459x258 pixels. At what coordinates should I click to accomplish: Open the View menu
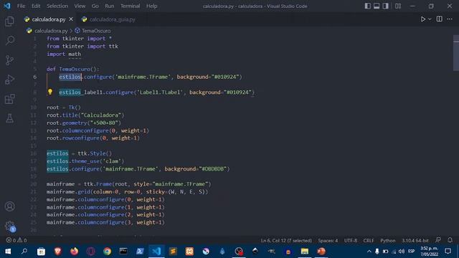pos(80,6)
